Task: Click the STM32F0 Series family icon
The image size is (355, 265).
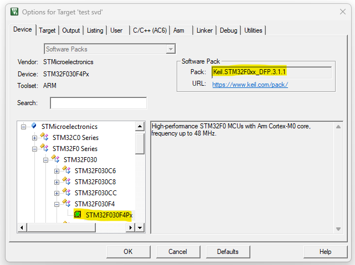Action: (44, 148)
